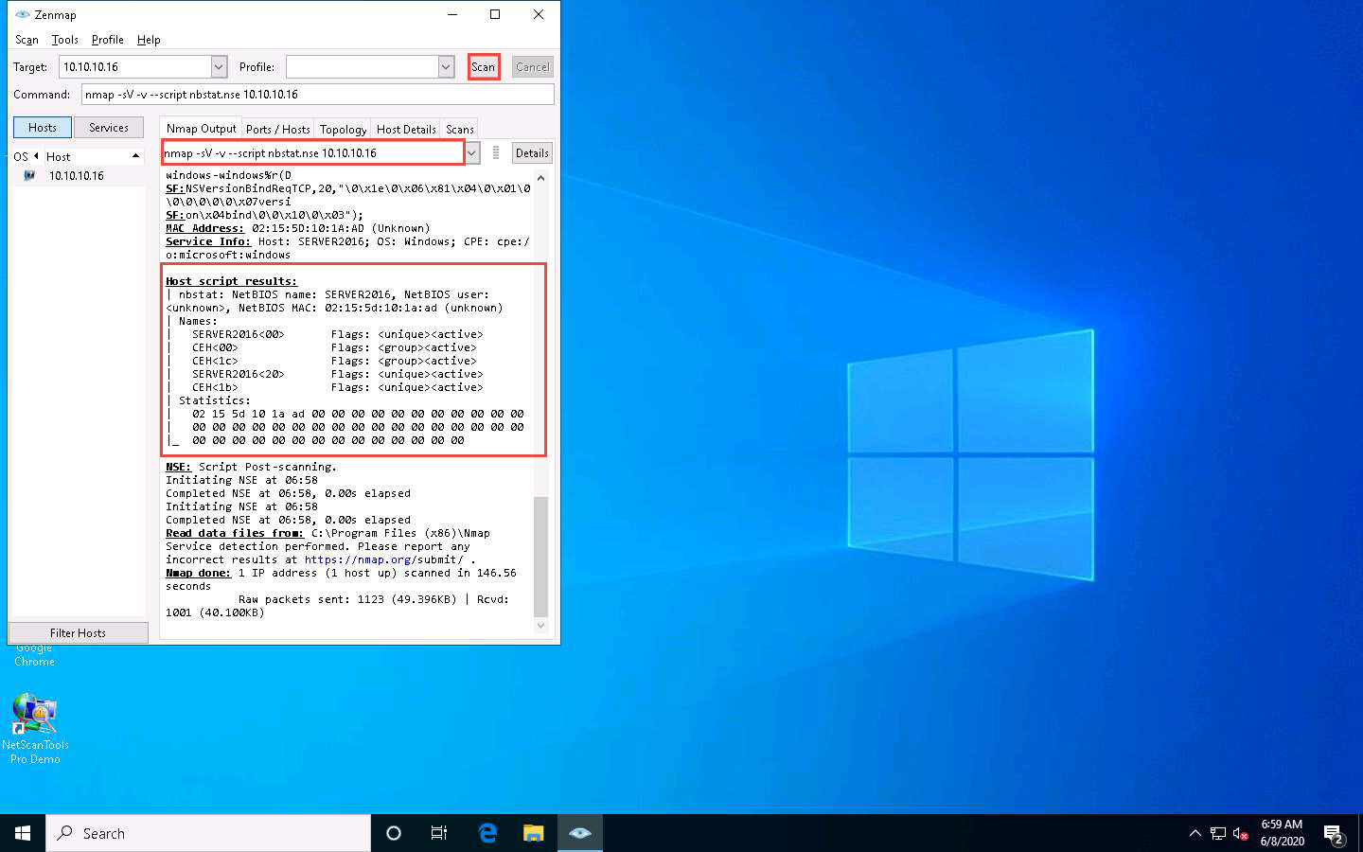
Task: Select the Services toggle button
Action: (x=109, y=128)
